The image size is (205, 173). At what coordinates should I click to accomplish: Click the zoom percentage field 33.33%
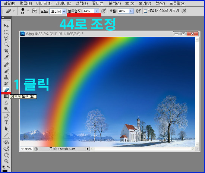[26, 149]
